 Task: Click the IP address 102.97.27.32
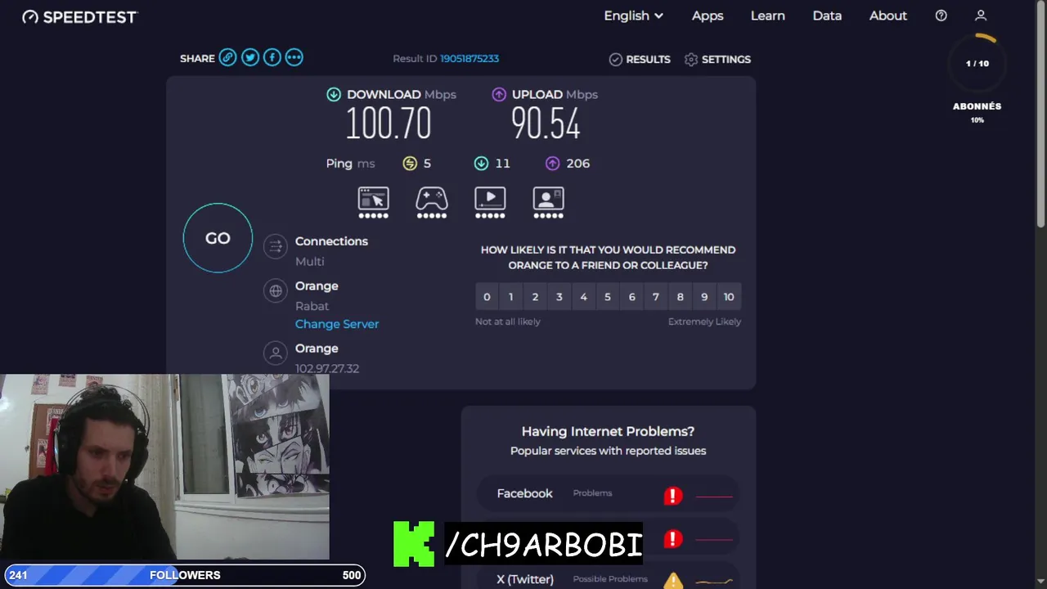[327, 368]
